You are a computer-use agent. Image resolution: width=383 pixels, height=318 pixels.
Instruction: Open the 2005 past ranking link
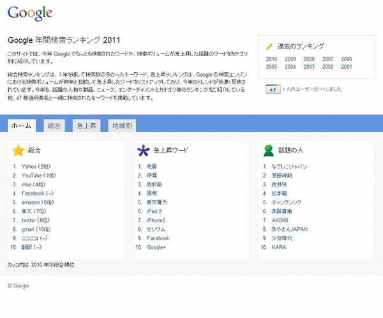click(x=271, y=66)
